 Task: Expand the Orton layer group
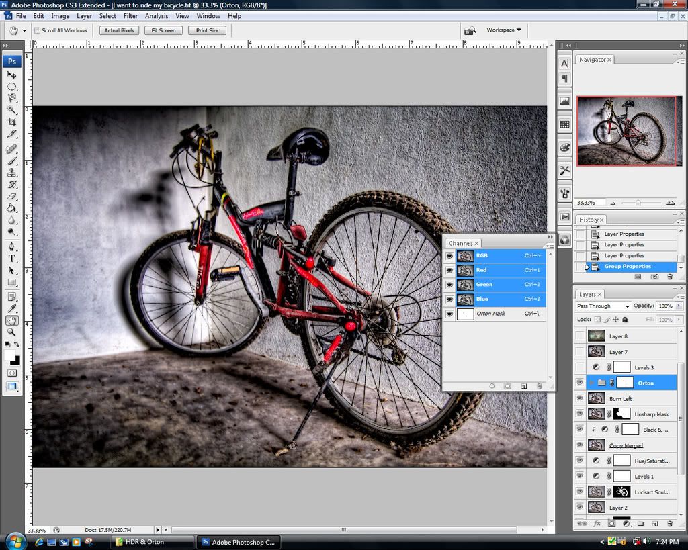pyautogui.click(x=591, y=383)
